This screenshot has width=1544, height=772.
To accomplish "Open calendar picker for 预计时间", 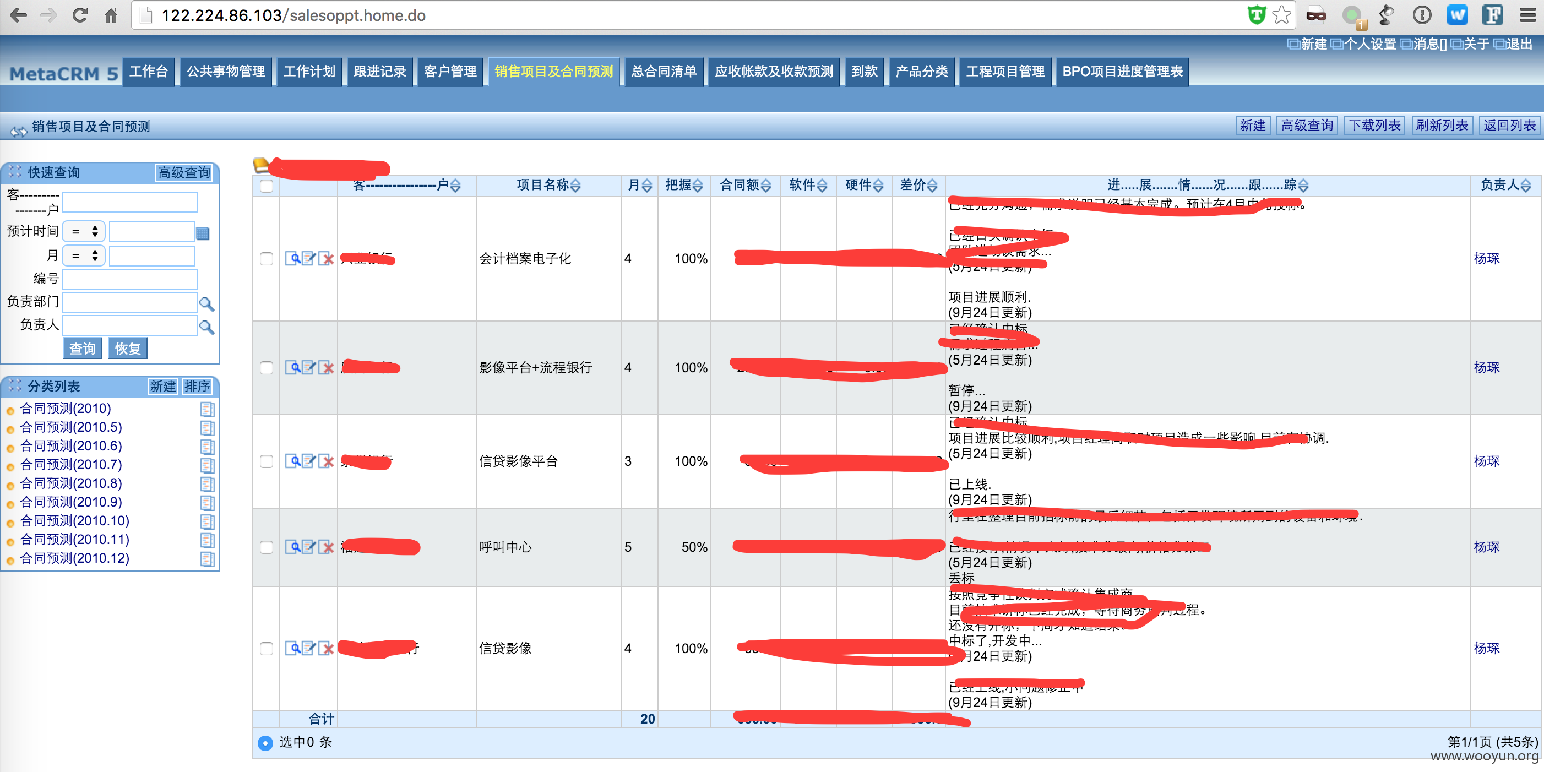I will (203, 233).
